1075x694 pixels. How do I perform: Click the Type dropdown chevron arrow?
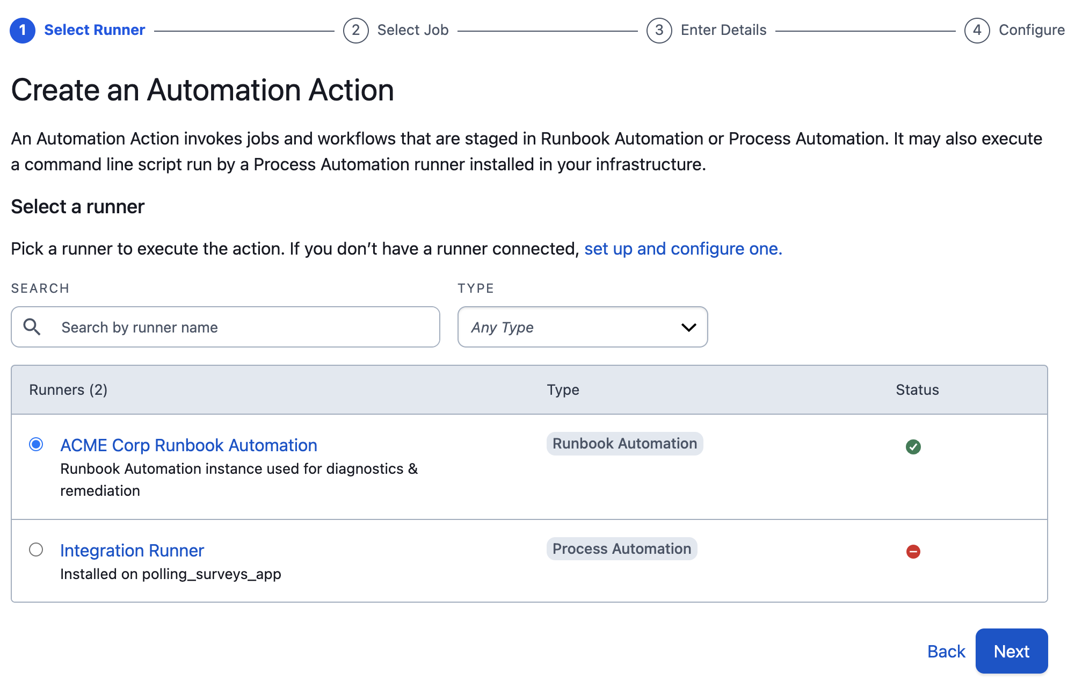688,327
